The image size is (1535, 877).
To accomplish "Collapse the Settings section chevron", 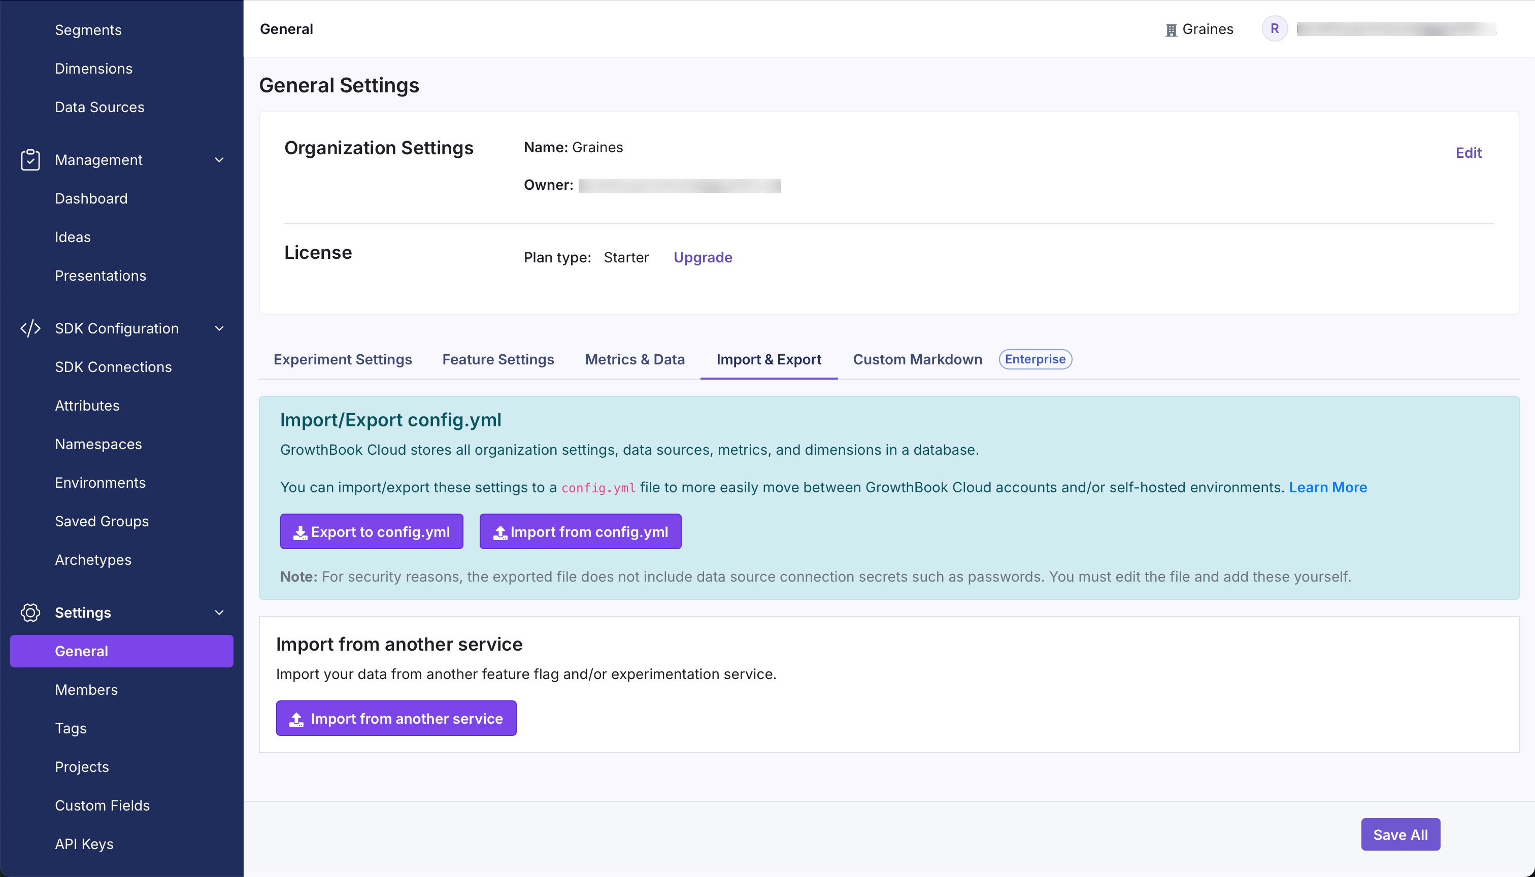I will [x=219, y=613].
